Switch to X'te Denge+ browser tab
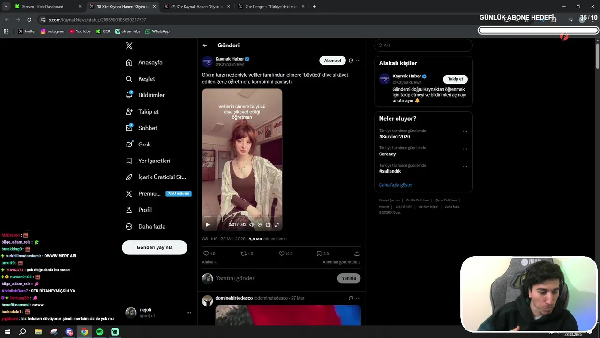The height and width of the screenshot is (338, 600). pos(271,7)
